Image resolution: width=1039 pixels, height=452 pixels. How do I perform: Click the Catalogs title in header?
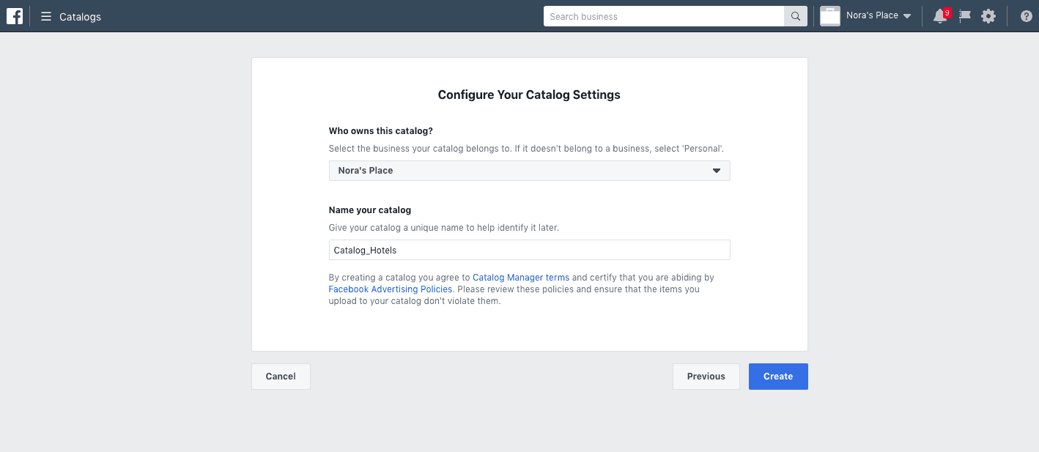pos(80,16)
